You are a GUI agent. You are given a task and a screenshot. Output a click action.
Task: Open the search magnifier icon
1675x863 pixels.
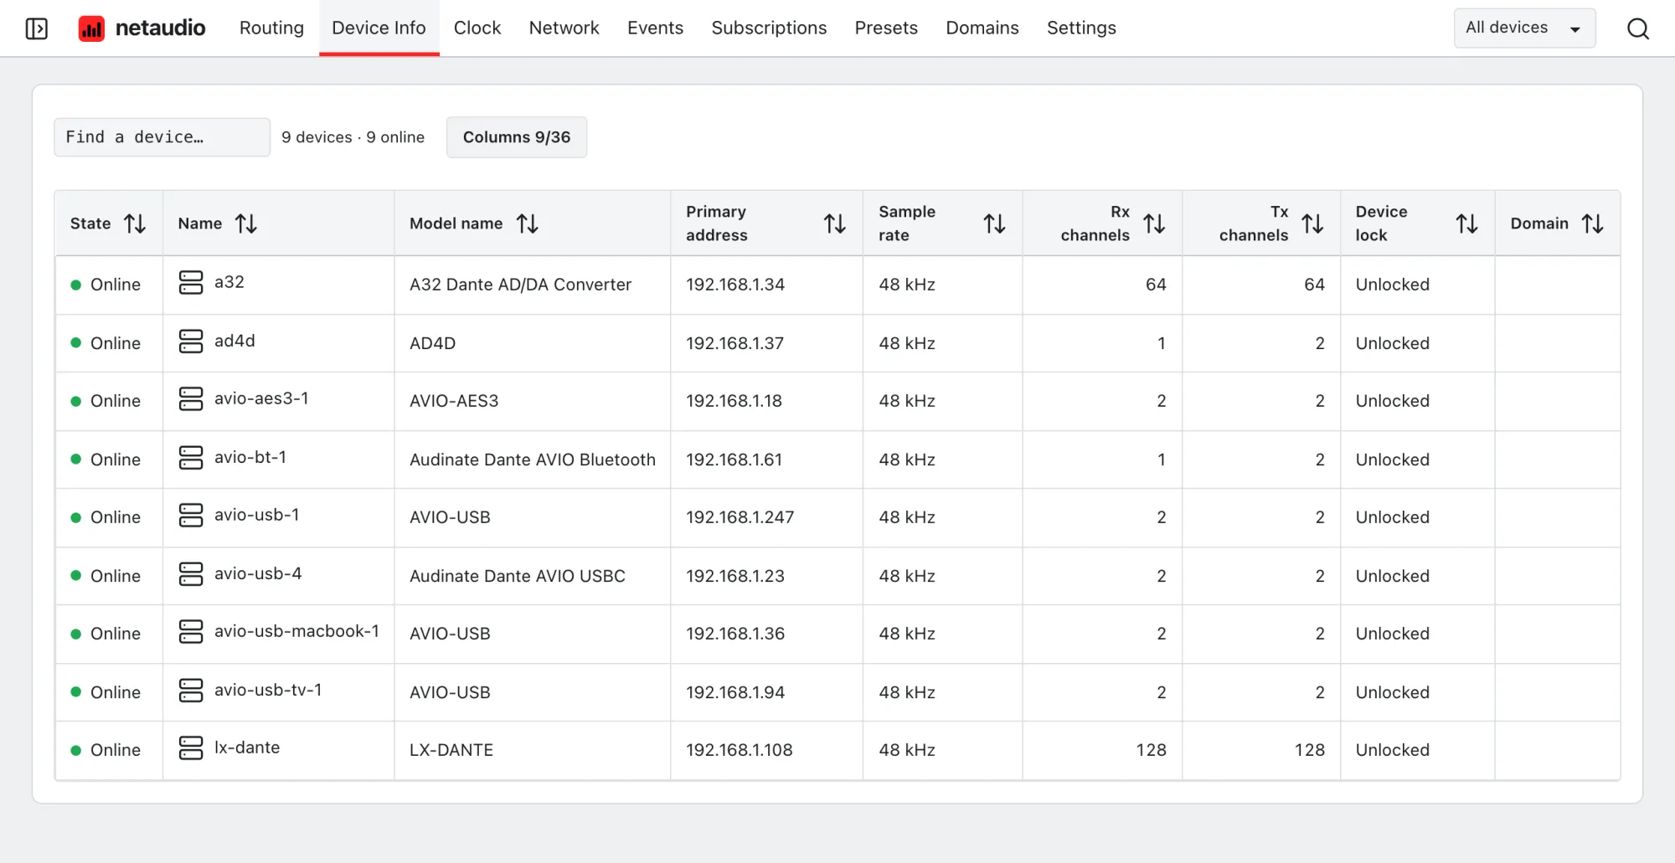[x=1638, y=28]
